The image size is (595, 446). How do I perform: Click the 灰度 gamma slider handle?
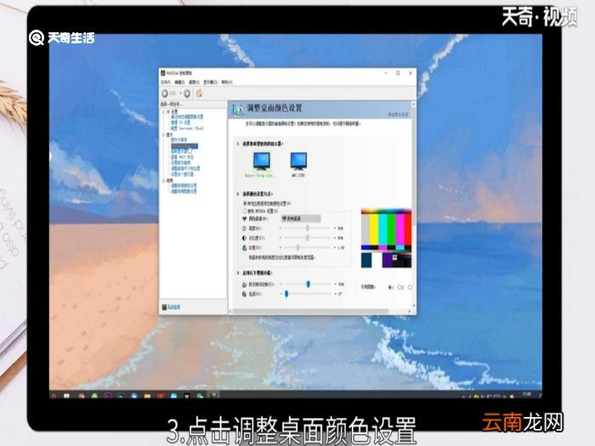pyautogui.click(x=297, y=248)
